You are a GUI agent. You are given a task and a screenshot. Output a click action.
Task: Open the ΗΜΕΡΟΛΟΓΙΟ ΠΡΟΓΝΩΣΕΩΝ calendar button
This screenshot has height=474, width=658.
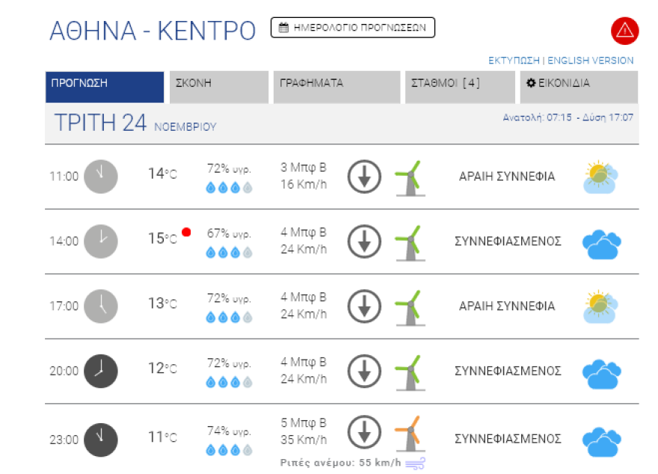352,28
